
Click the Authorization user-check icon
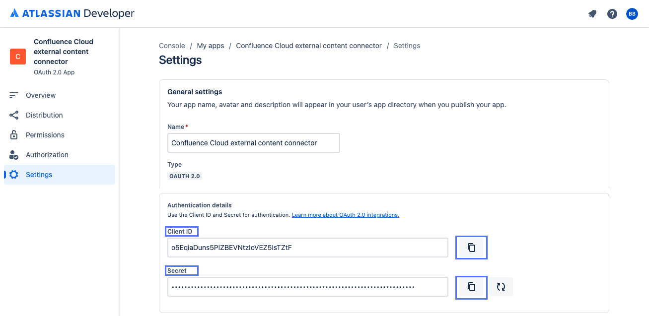(x=14, y=155)
